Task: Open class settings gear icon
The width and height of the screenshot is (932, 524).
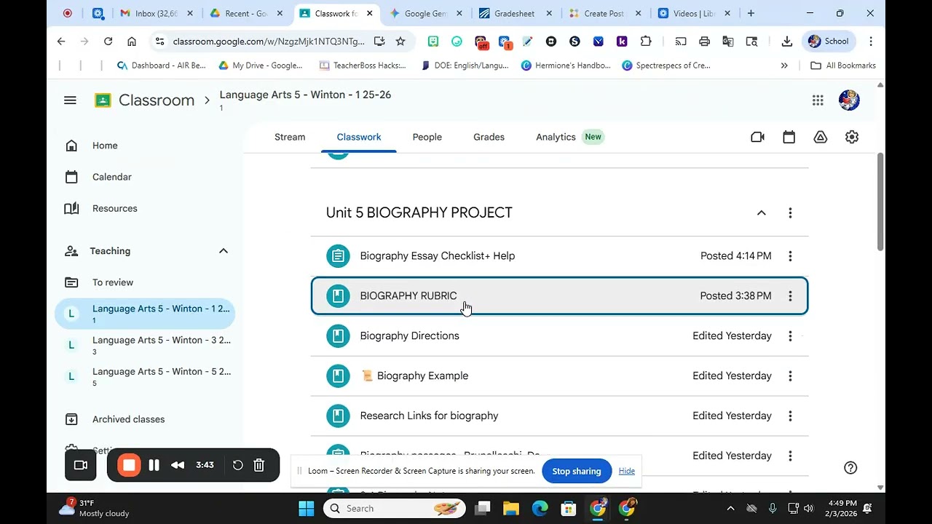Action: pyautogui.click(x=852, y=137)
